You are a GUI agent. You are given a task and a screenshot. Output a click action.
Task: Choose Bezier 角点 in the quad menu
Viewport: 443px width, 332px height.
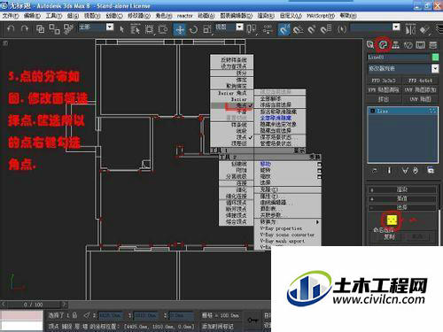click(232, 93)
